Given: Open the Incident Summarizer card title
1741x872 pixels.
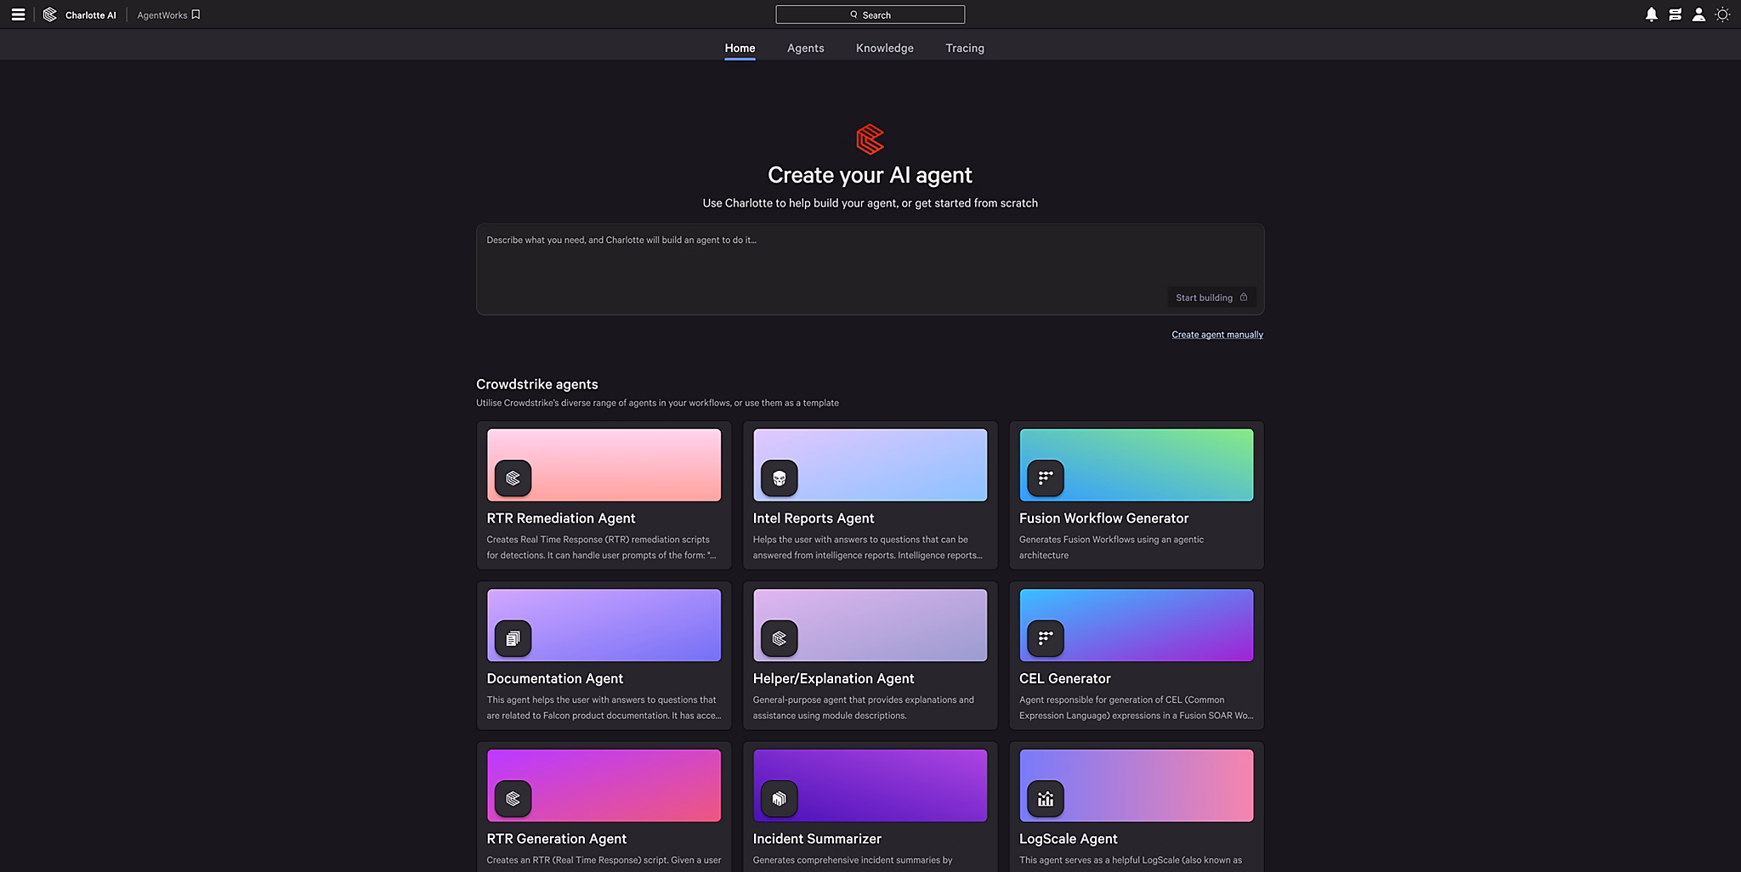Looking at the screenshot, I should [817, 839].
